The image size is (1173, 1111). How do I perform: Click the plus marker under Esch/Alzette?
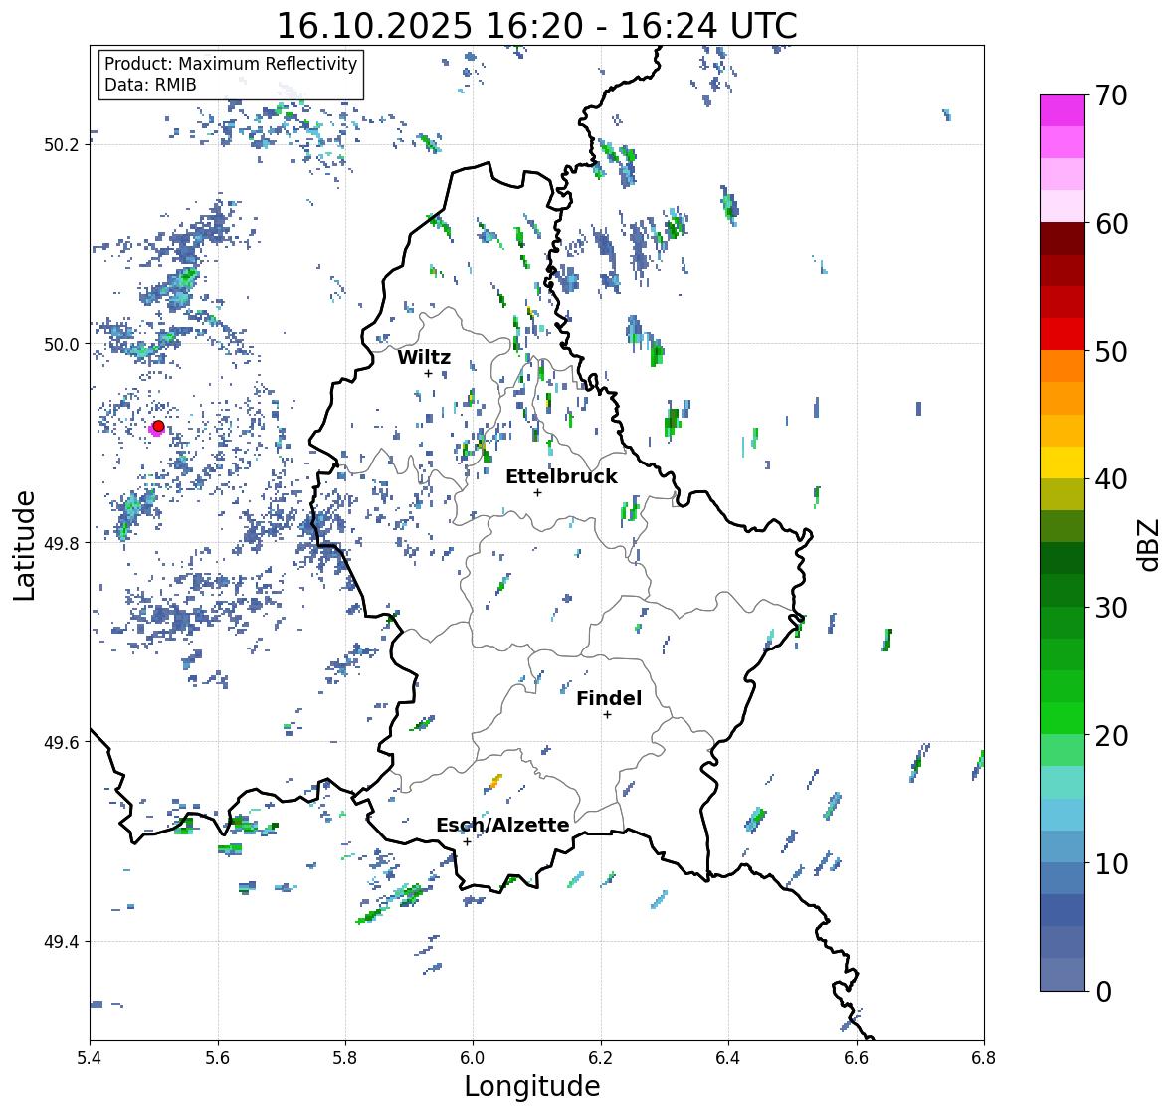pos(467,841)
